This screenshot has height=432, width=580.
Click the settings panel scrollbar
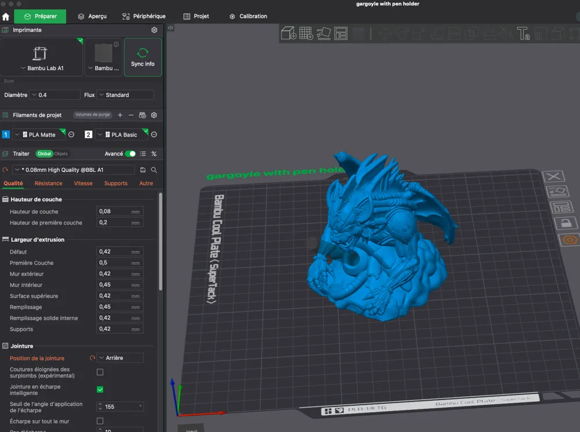pos(161,242)
